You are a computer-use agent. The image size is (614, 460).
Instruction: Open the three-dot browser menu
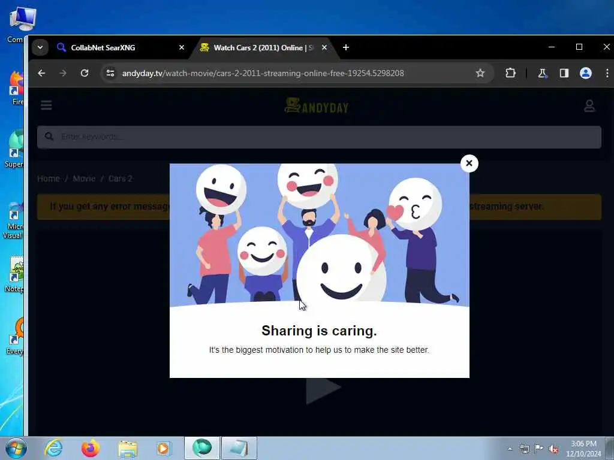(607, 73)
